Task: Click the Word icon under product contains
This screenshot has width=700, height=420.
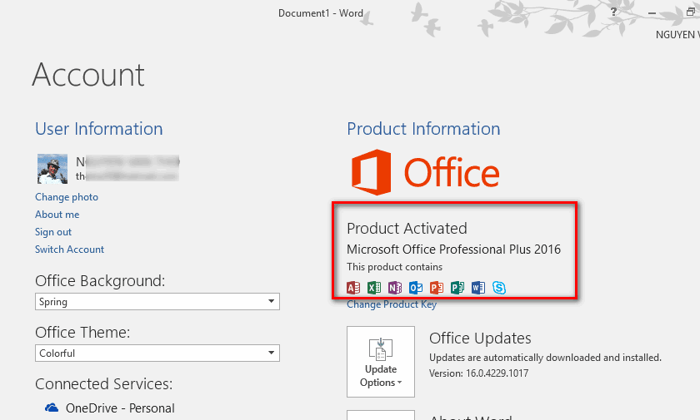Action: [478, 288]
